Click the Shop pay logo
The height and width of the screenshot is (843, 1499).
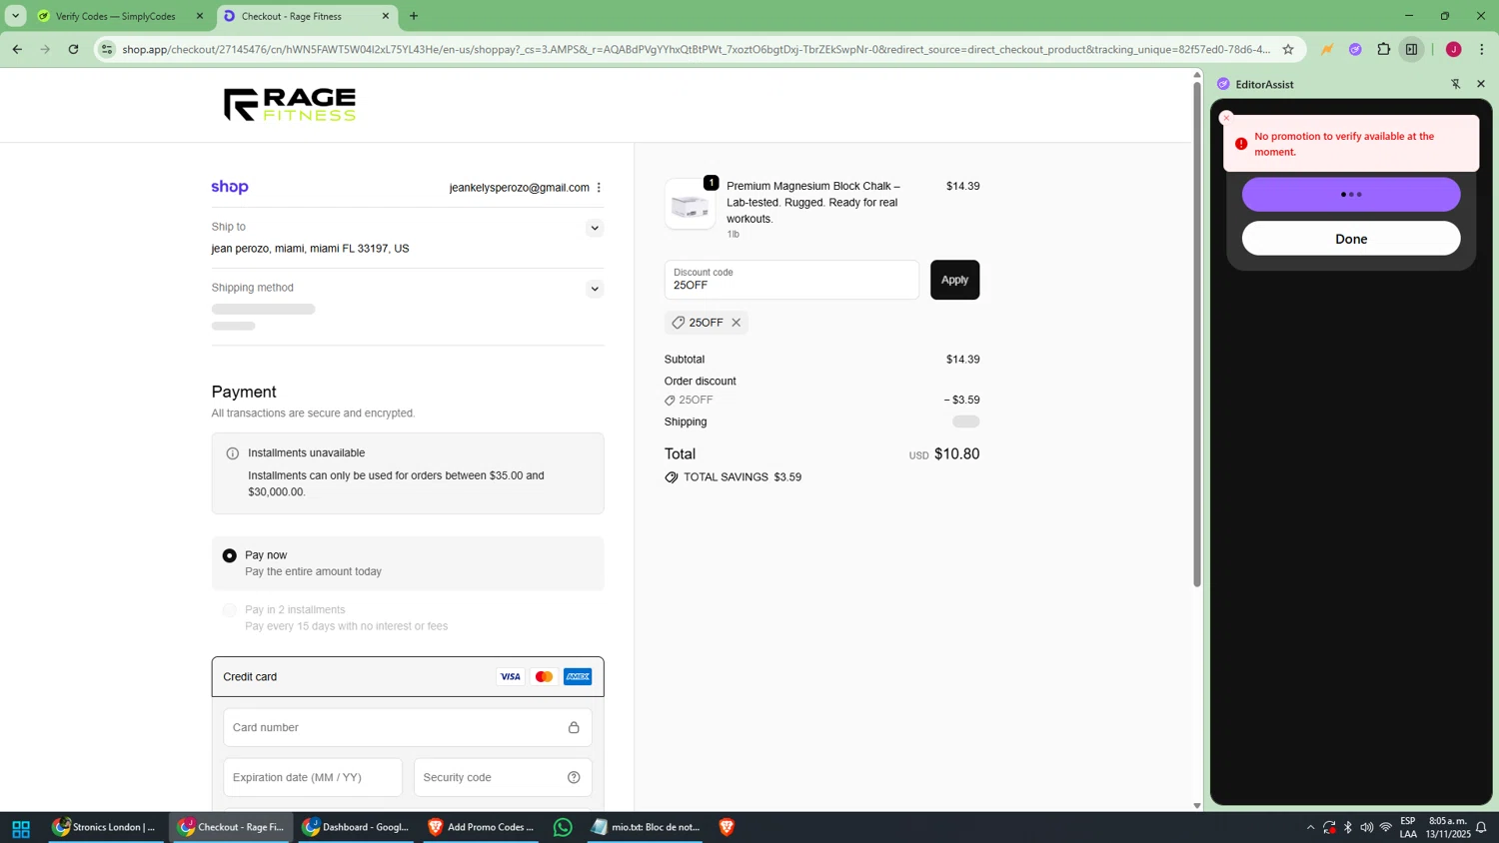point(230,187)
